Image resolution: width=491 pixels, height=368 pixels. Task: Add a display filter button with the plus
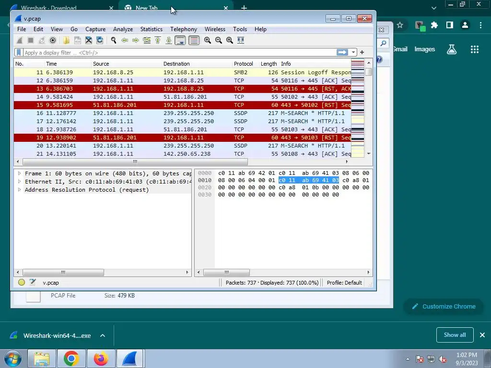click(362, 52)
